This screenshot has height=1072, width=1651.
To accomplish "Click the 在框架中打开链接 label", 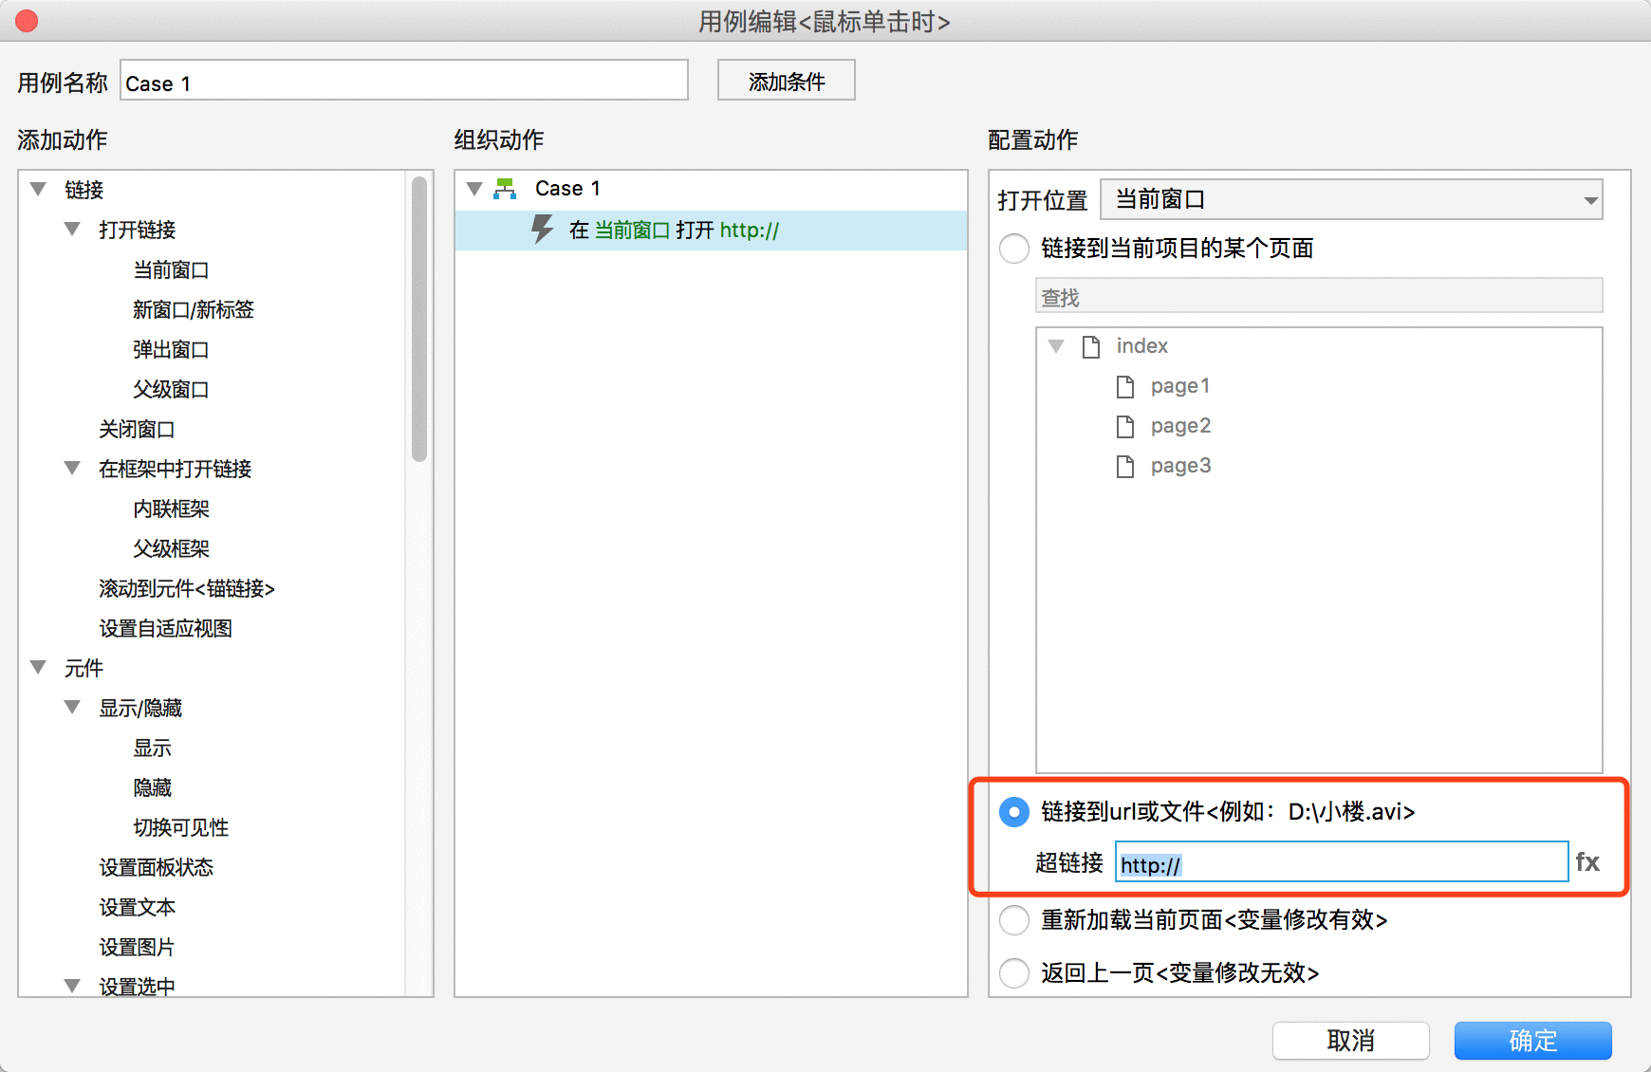I will [x=176, y=469].
